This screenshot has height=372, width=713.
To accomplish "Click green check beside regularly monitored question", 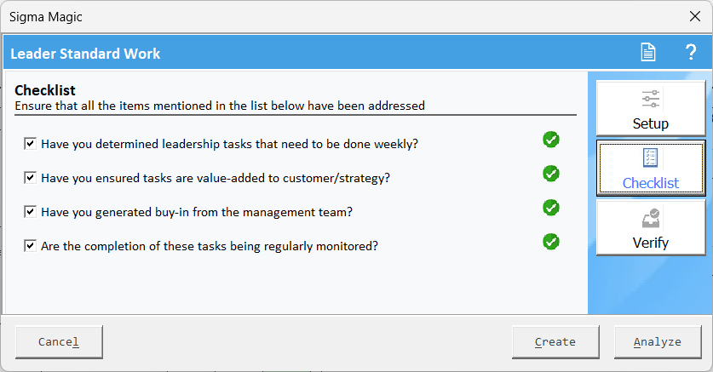I will tap(550, 242).
